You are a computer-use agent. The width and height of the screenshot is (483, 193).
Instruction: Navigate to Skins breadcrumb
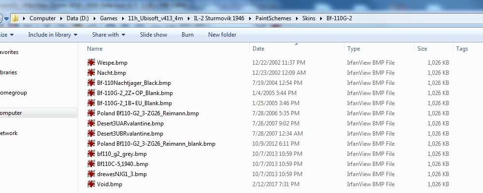[309, 18]
